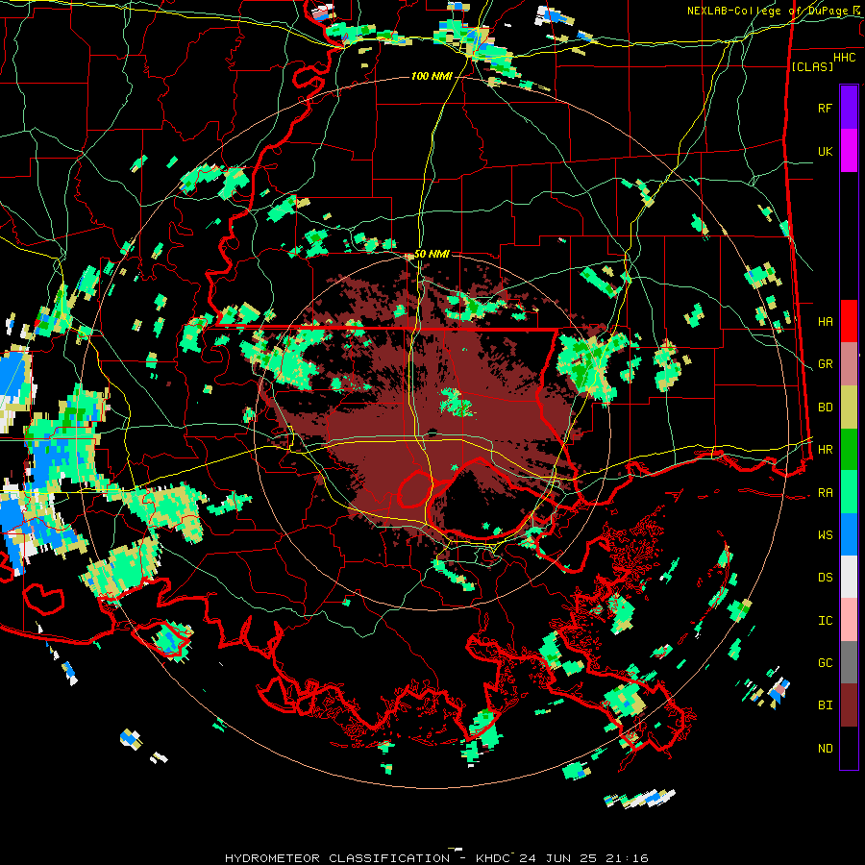Click the RA legend label
Screen dimensions: 865x865
point(825,493)
